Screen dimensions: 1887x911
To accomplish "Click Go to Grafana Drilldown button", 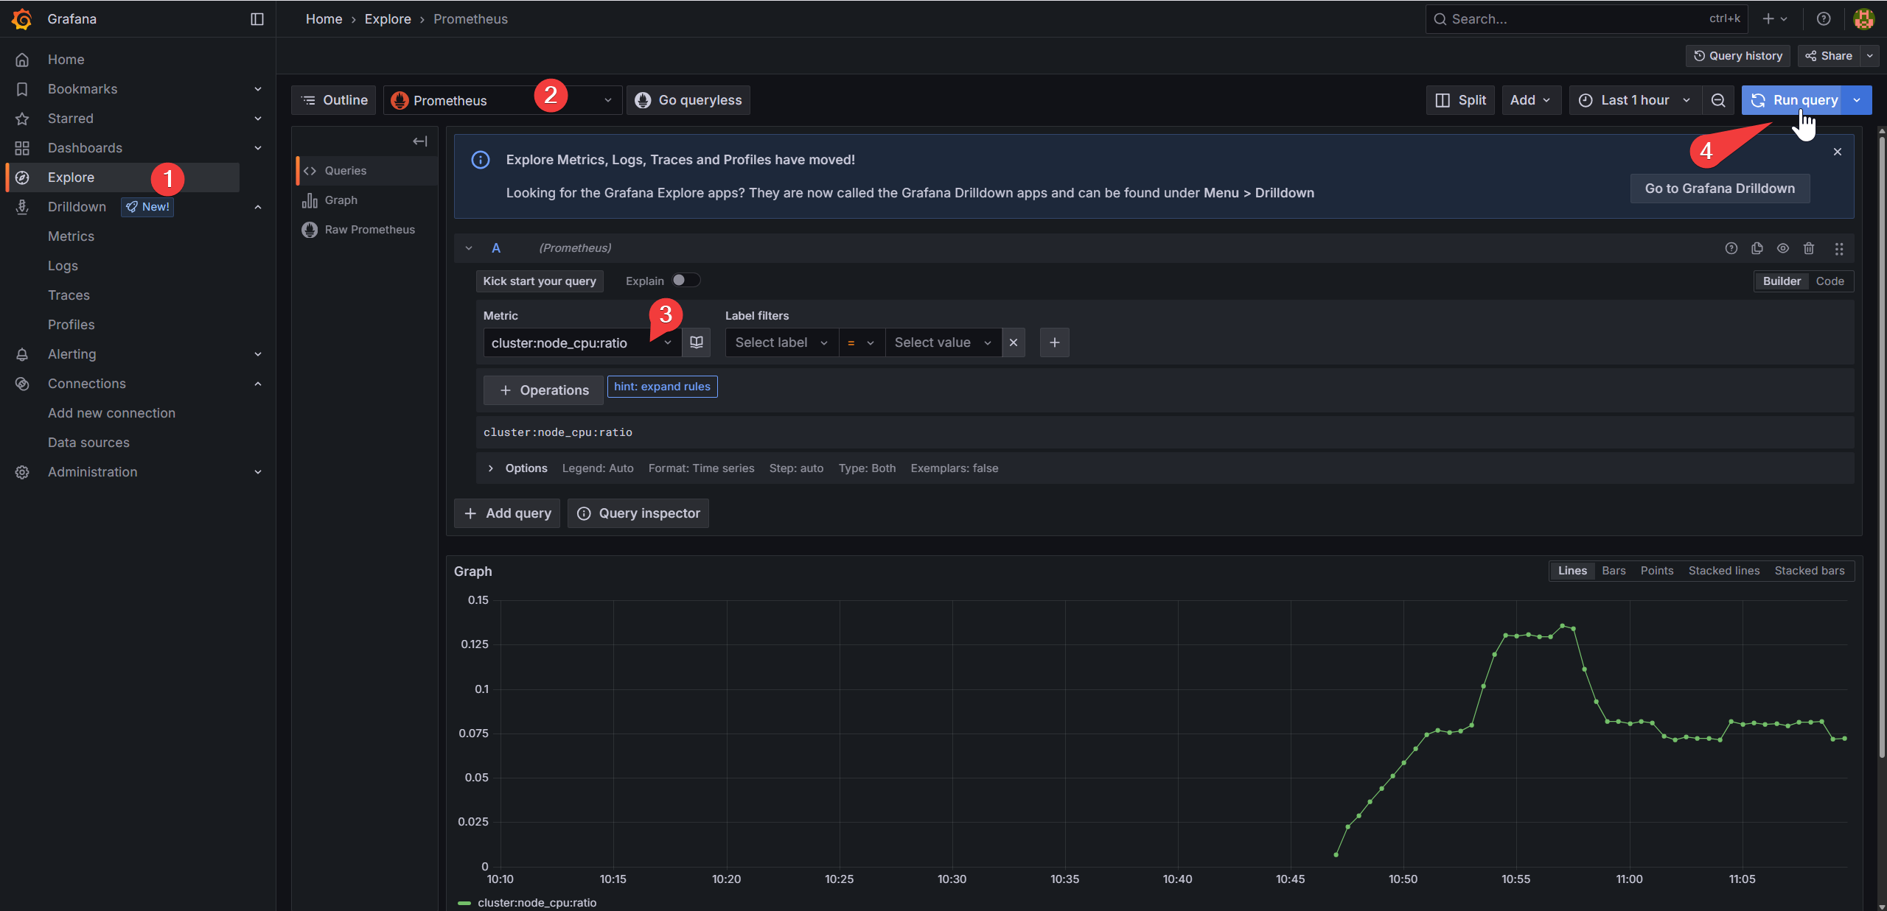I will tap(1720, 189).
